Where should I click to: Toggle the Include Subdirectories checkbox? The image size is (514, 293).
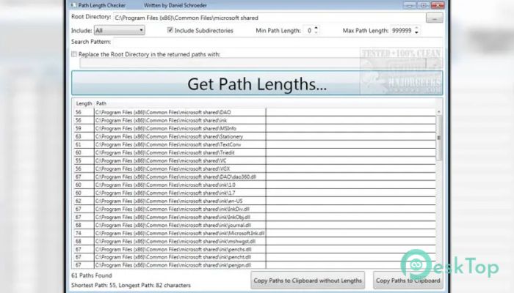(170, 30)
